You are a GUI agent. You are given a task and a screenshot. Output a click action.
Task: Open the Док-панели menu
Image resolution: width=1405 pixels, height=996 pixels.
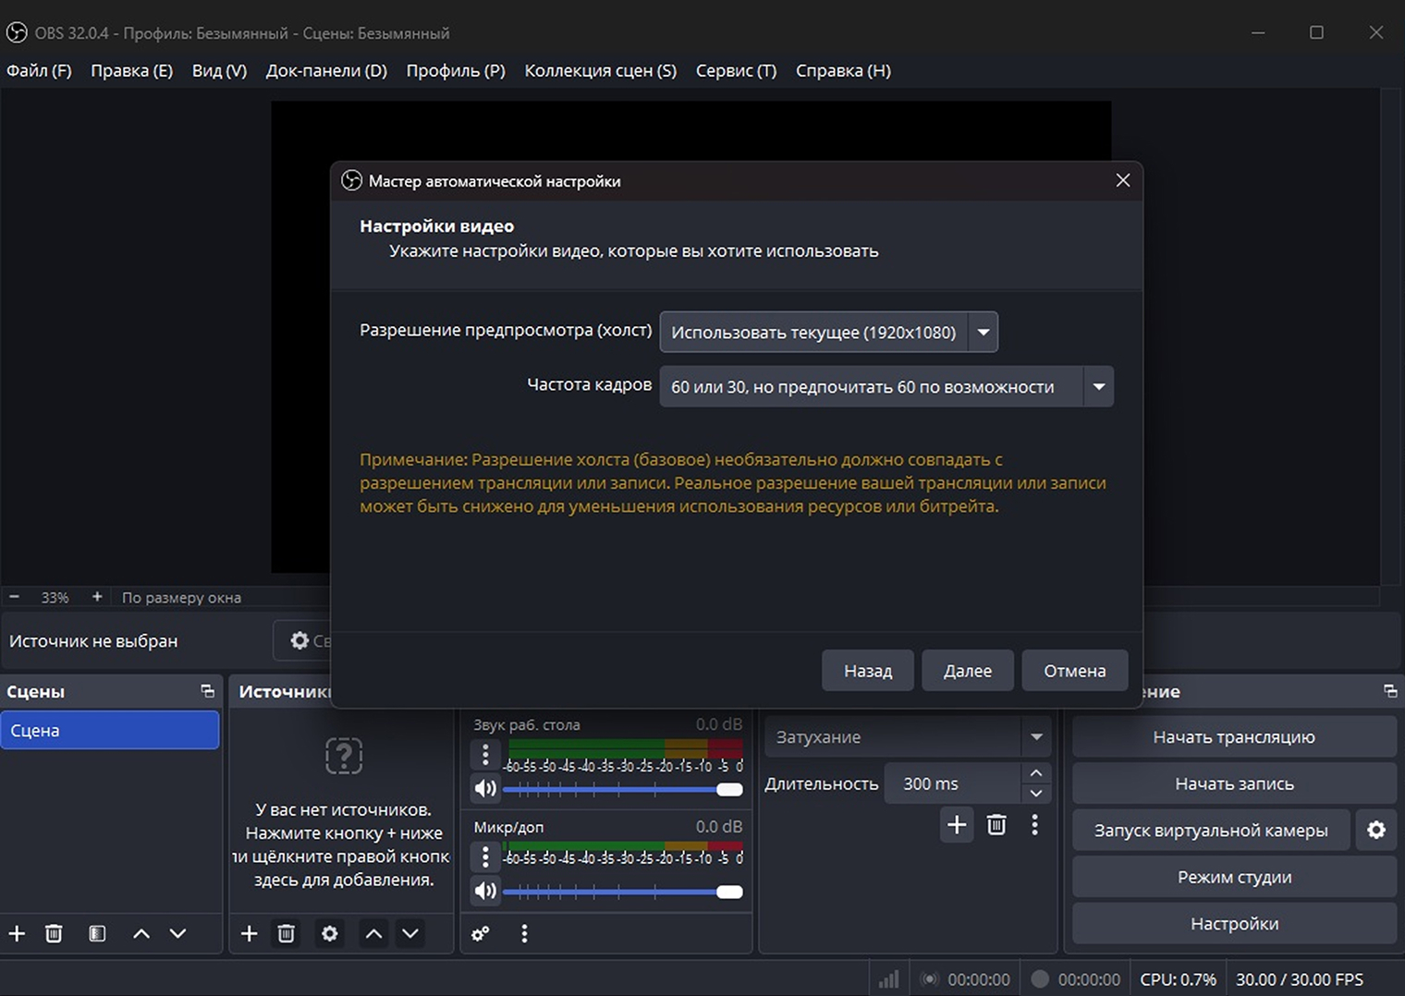coord(325,70)
